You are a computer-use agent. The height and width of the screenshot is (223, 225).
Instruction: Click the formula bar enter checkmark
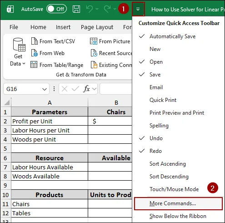75,89
